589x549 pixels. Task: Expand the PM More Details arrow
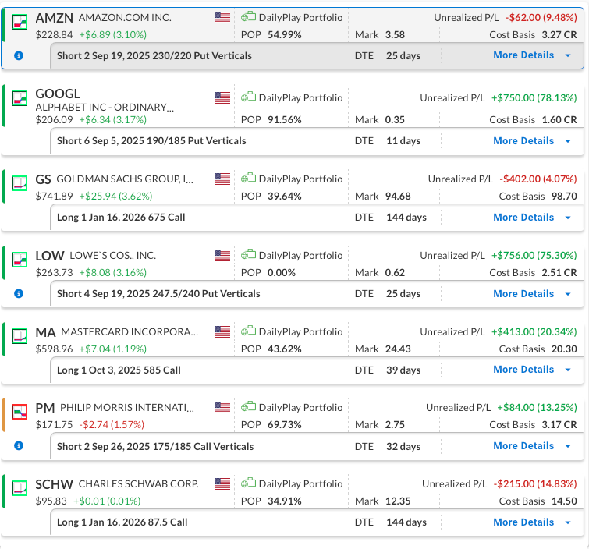pyautogui.click(x=568, y=446)
